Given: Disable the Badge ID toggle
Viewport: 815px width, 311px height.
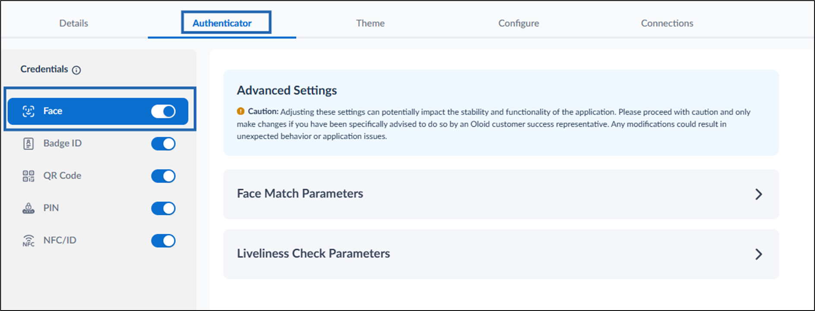Looking at the screenshot, I should [x=163, y=144].
